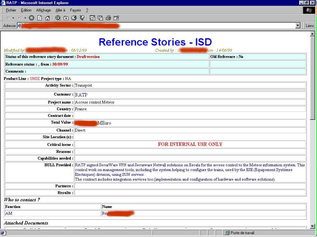Open the History globe icon
The width and height of the screenshot is (317, 237).
74,18
